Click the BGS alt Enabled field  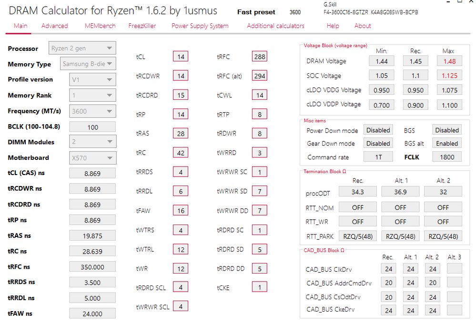point(447,143)
